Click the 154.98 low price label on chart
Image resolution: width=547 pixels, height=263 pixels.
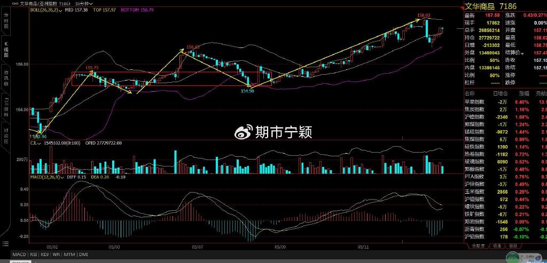coord(247,91)
